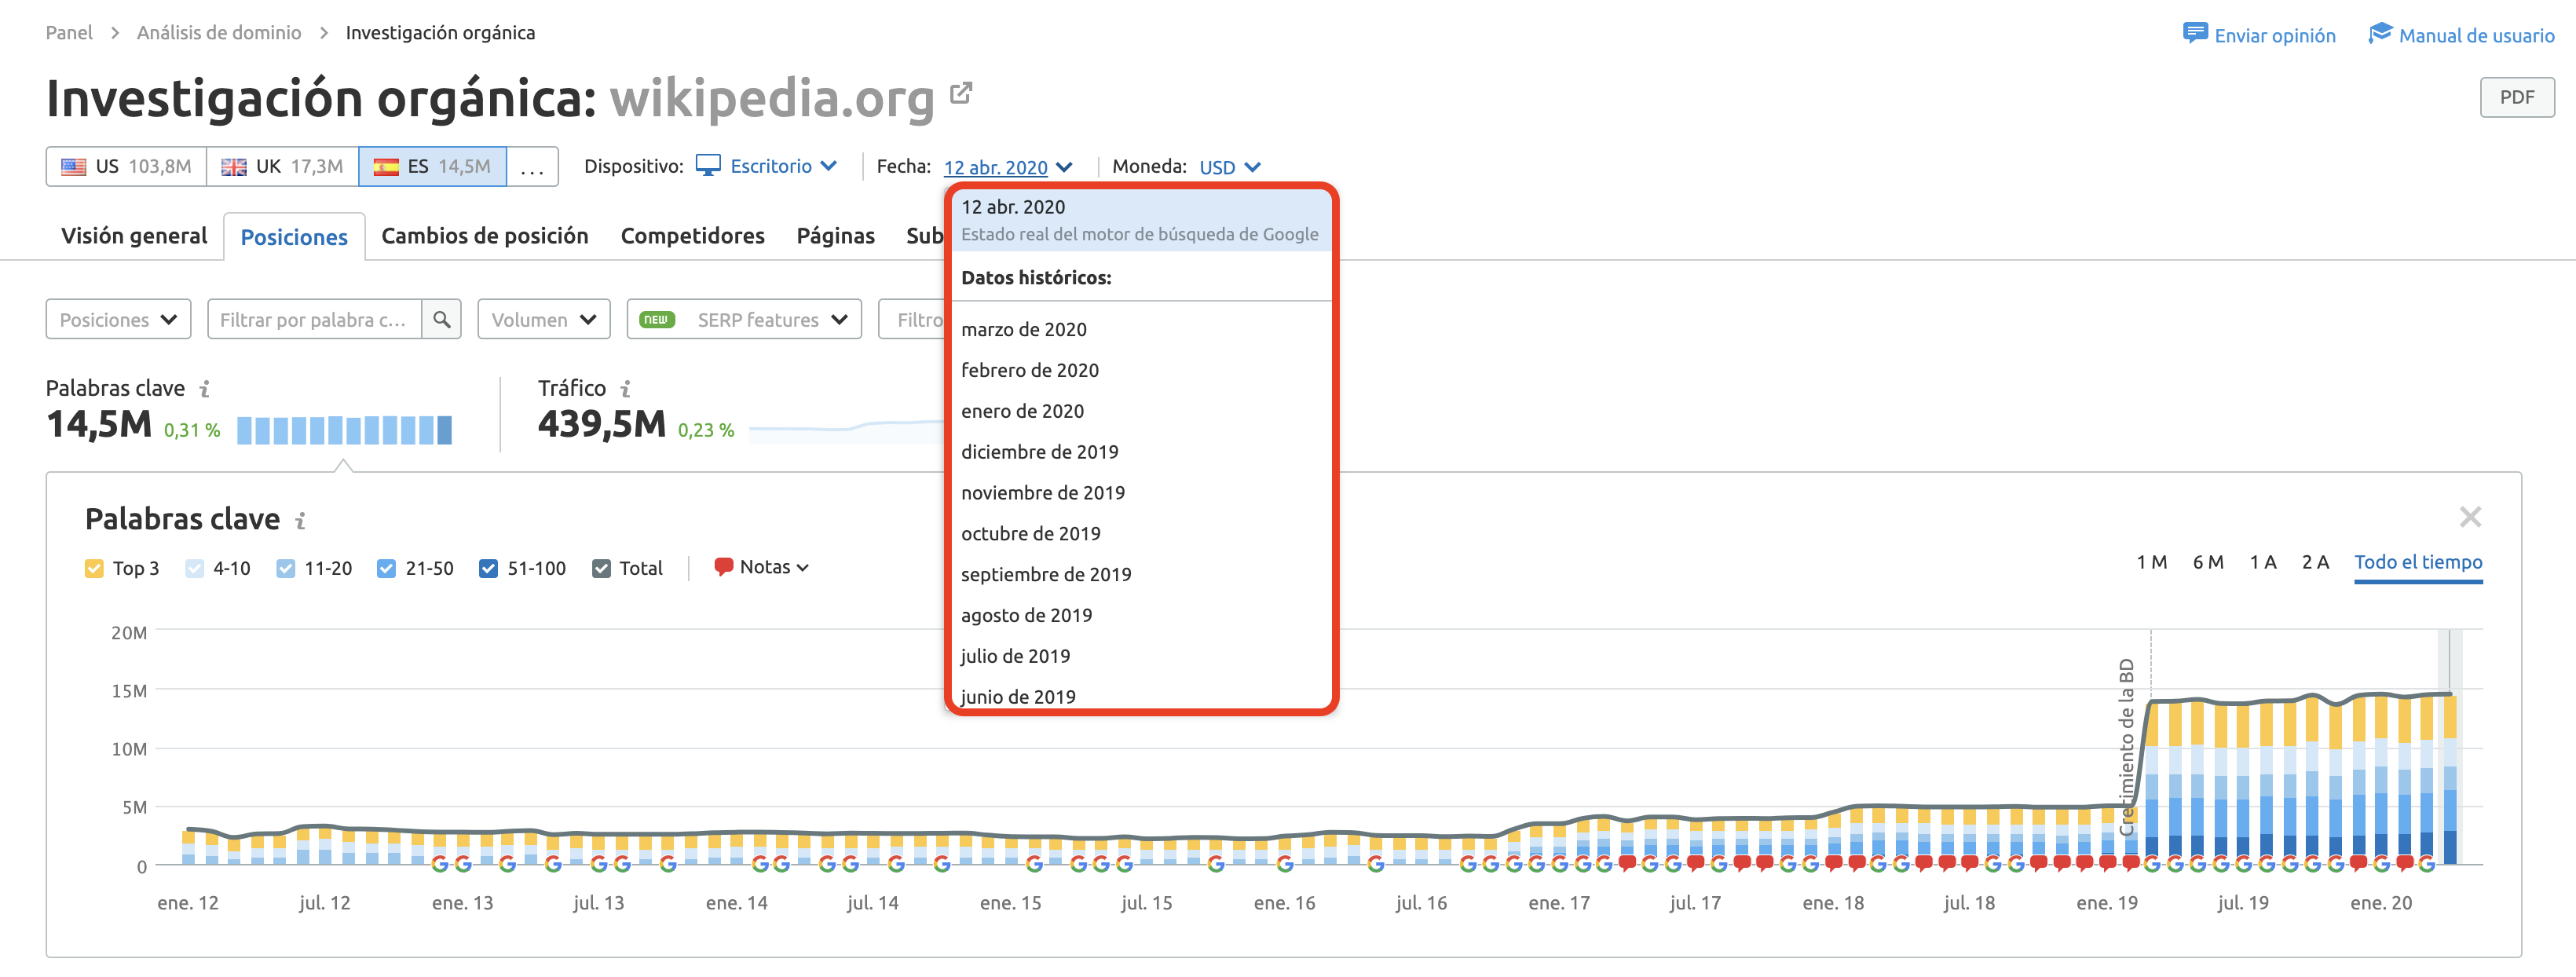Click the Palabras clave mini bar chart
The height and width of the screenshot is (977, 2576).
point(344,430)
